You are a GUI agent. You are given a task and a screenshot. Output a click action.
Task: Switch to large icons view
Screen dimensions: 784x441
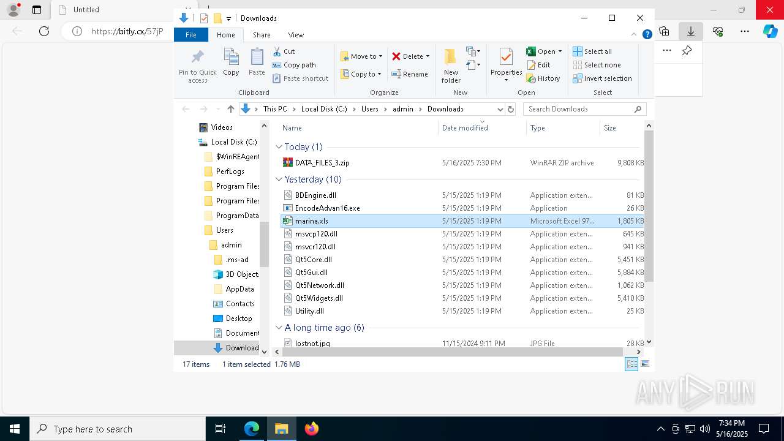pos(644,364)
